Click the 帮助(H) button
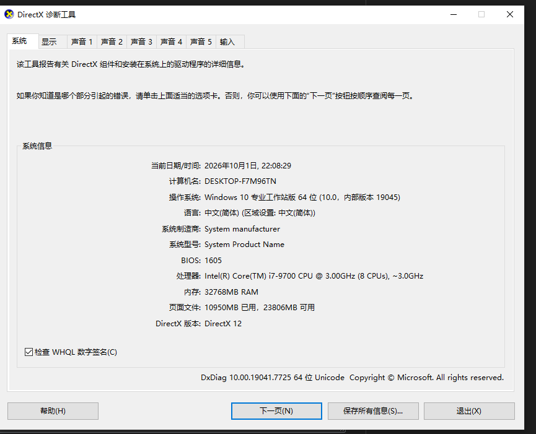Screen dimensions: 536x434 pyautogui.click(x=53, y=410)
